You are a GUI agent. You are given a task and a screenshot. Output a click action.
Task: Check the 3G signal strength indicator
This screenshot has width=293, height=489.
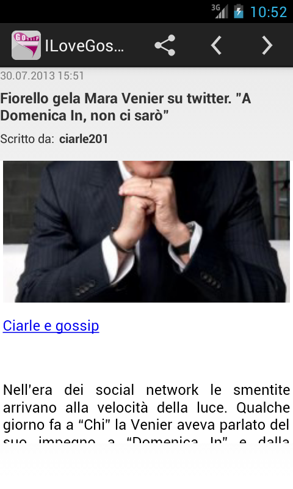220,11
